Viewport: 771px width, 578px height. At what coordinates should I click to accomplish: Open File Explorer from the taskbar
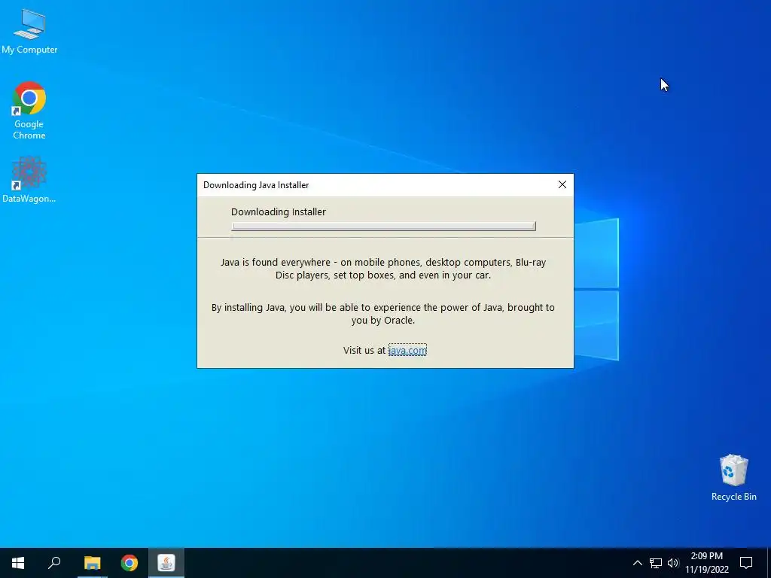[92, 563]
